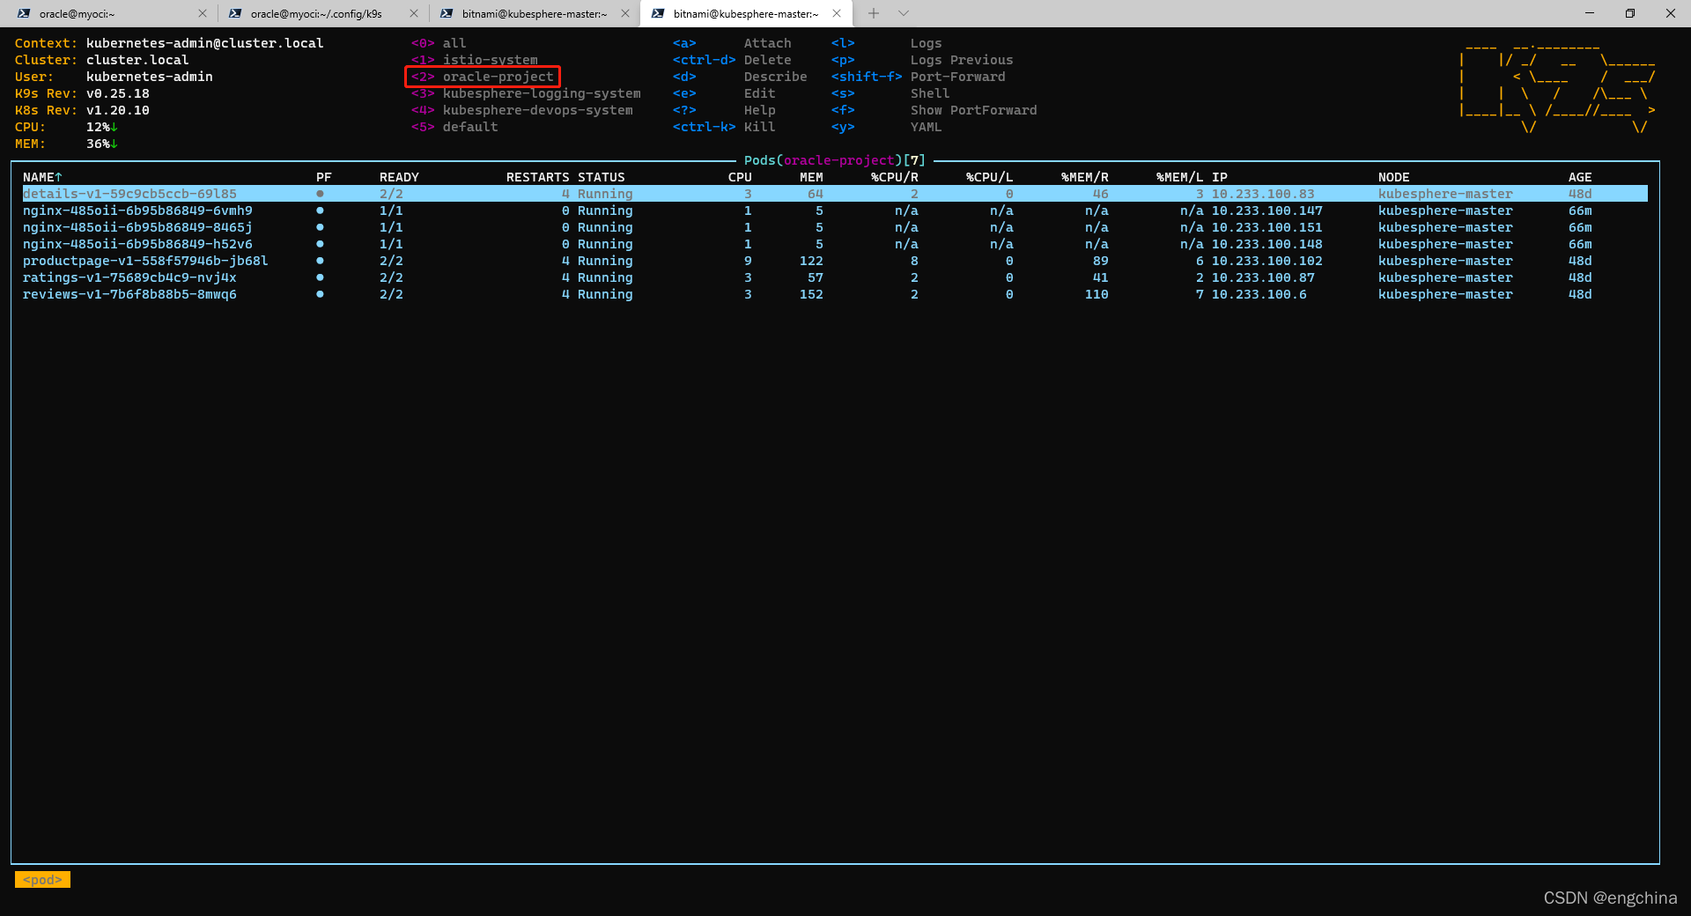Click the <pod> breadcrumb in the footer
Screen dimensions: 1691x916
[x=42, y=880]
